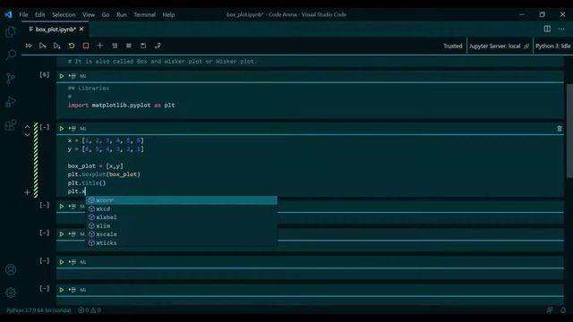Interrupt the kernel with the stop square
573x322 pixels.
pyautogui.click(x=86, y=46)
